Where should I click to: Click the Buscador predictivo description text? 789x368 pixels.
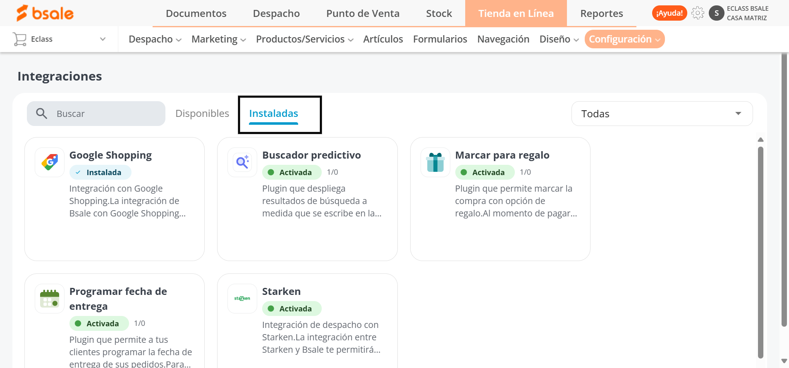(322, 201)
